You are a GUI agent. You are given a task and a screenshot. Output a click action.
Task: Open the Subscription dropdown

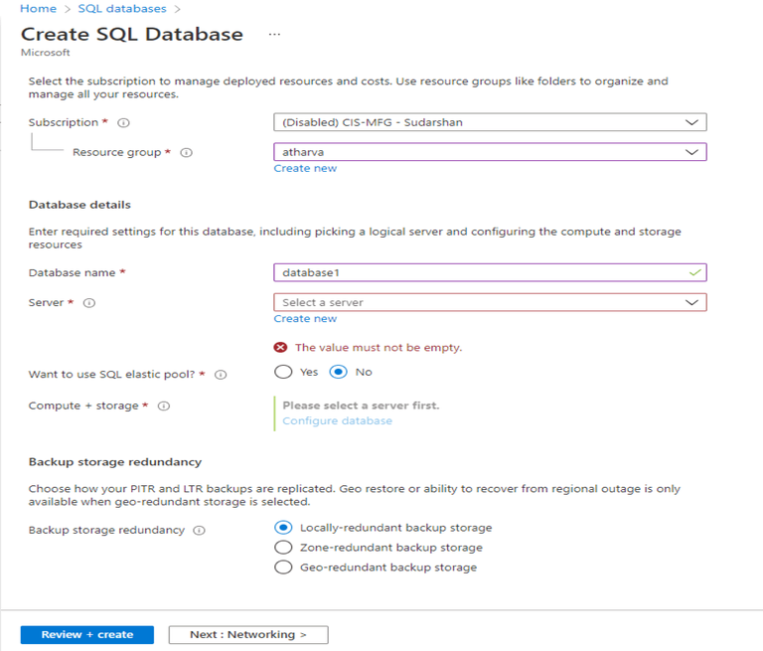(x=490, y=122)
